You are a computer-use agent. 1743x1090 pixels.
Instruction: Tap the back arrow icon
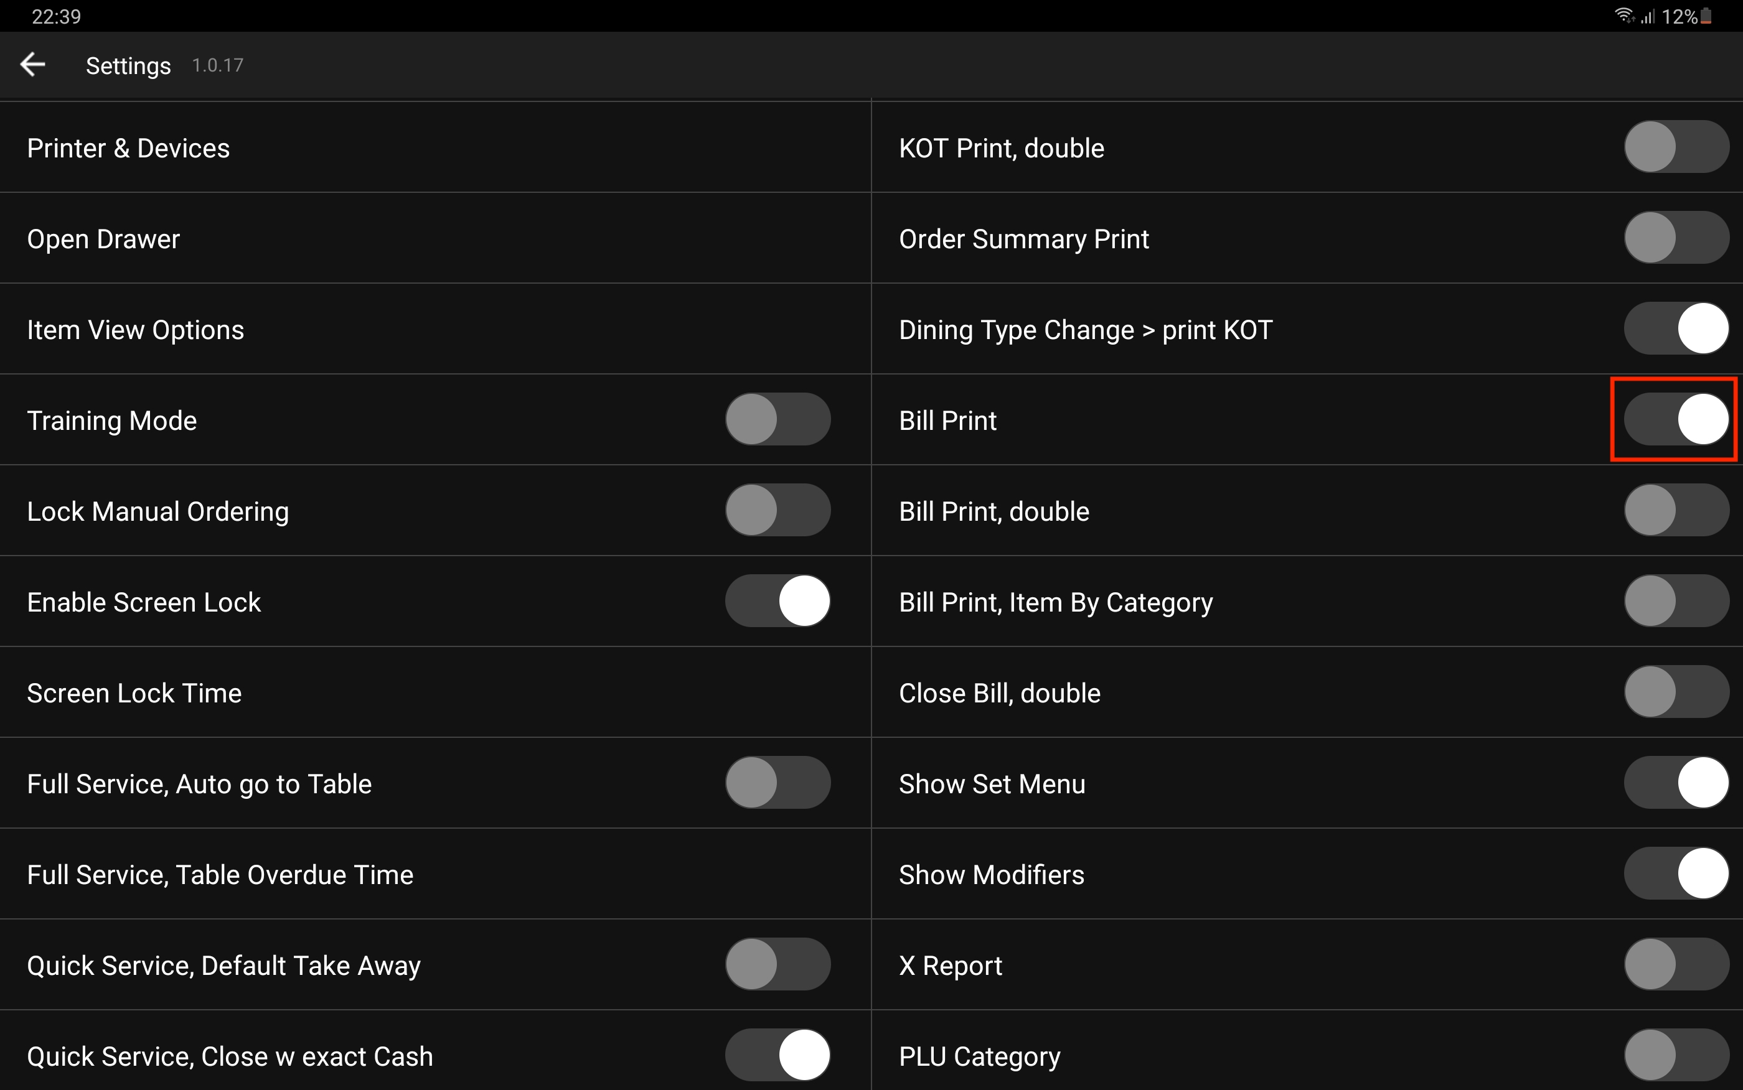coord(32,65)
